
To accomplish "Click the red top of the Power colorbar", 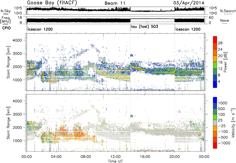I will pyautogui.click(x=215, y=39).
